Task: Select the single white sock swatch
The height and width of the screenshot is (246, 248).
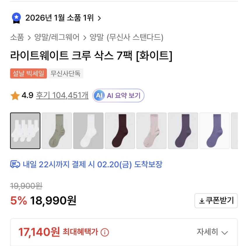Action: coord(88,131)
